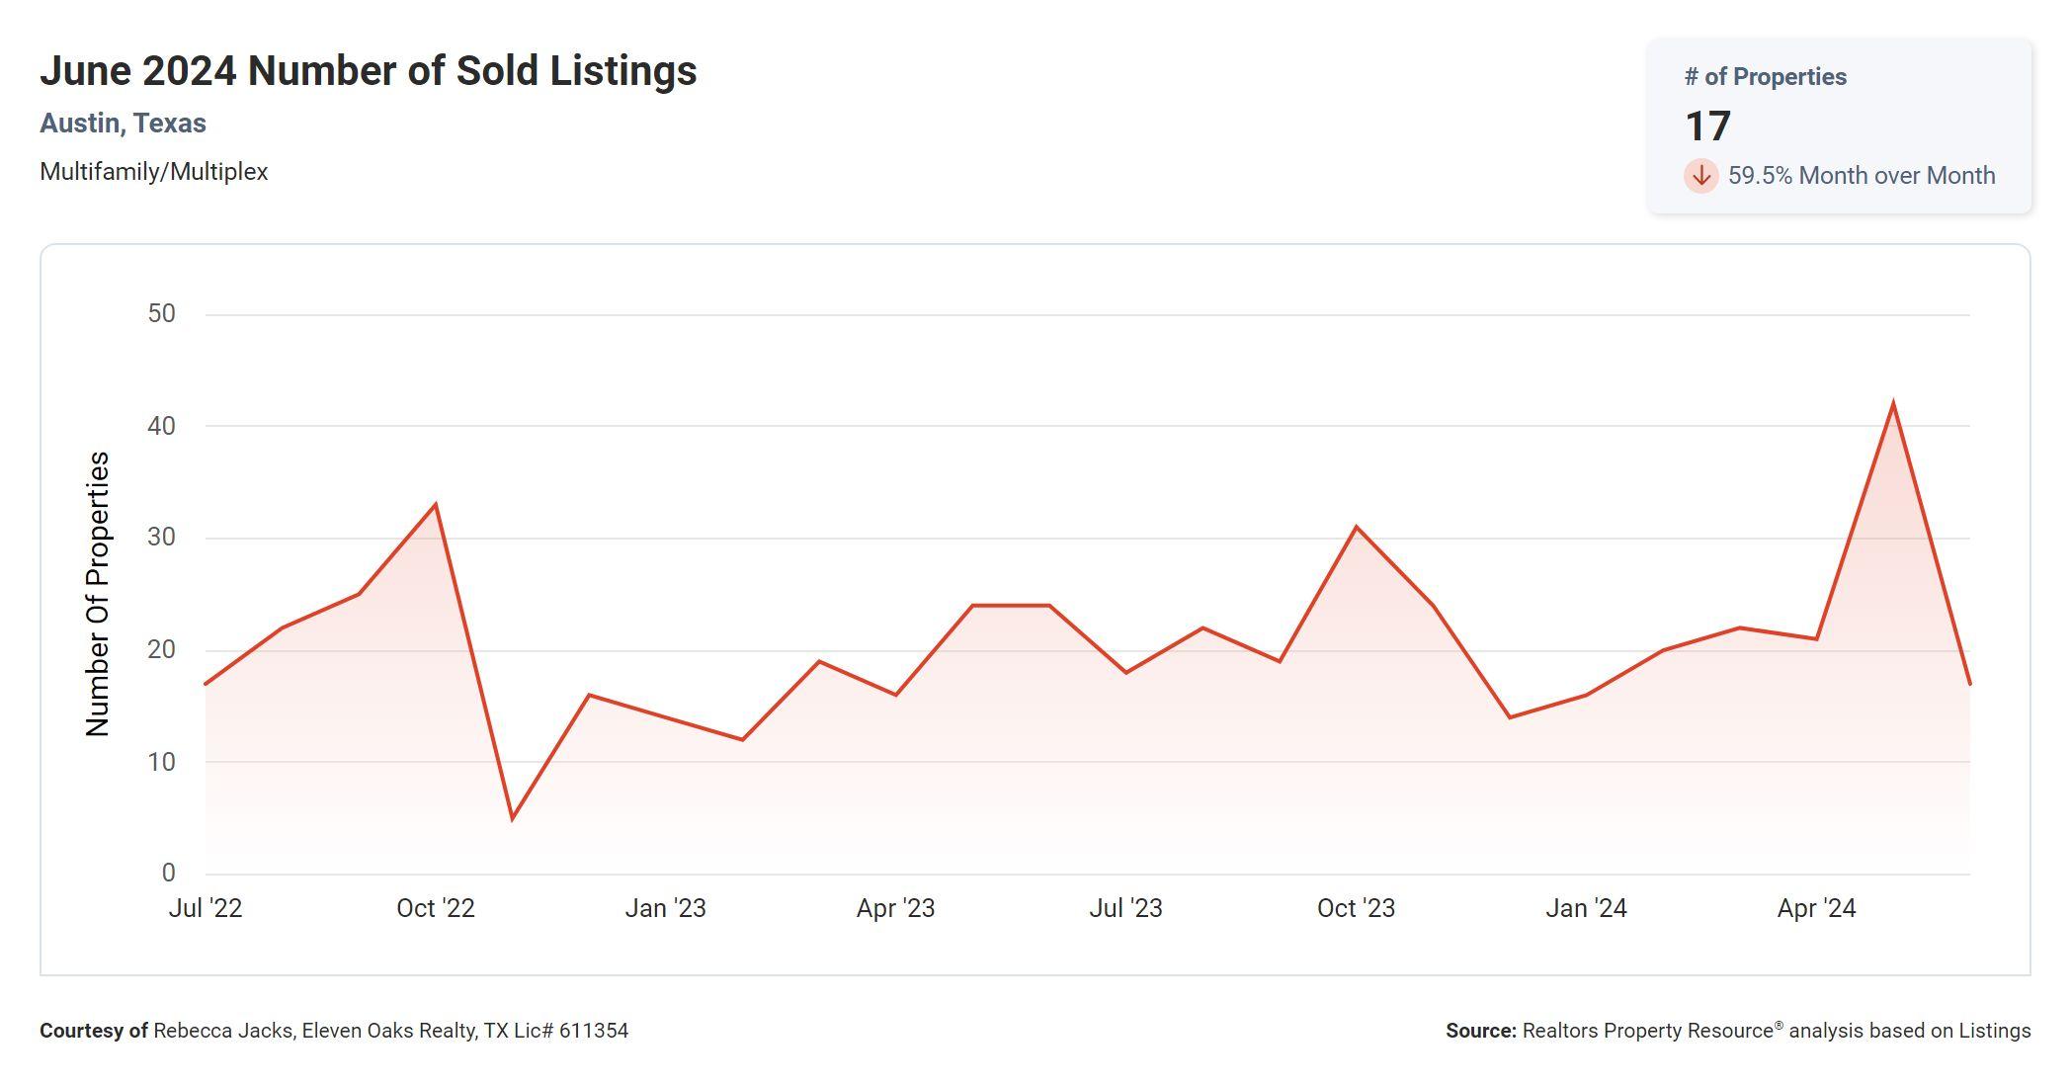2071x1087 pixels.
Task: Click the 'Apr '24' x-axis label
Action: 1816,908
